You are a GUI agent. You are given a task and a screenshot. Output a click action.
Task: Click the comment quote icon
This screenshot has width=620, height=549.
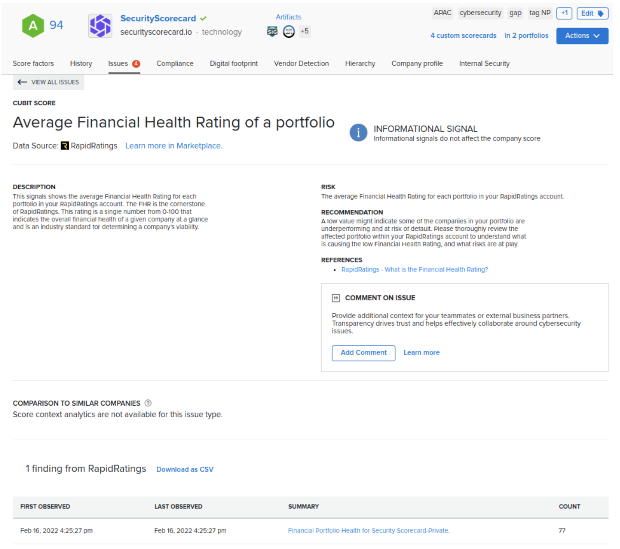point(336,298)
